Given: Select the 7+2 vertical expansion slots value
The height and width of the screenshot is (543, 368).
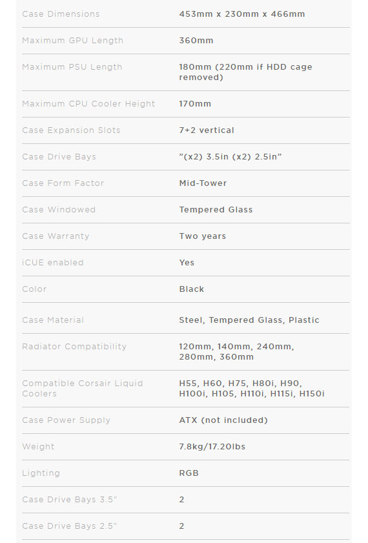Looking at the screenshot, I should pyautogui.click(x=207, y=130).
